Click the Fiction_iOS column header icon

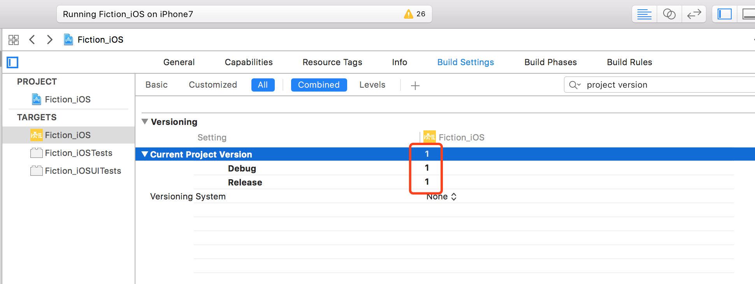[430, 137]
